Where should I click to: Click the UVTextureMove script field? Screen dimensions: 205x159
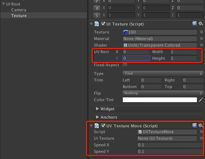pos(167,132)
